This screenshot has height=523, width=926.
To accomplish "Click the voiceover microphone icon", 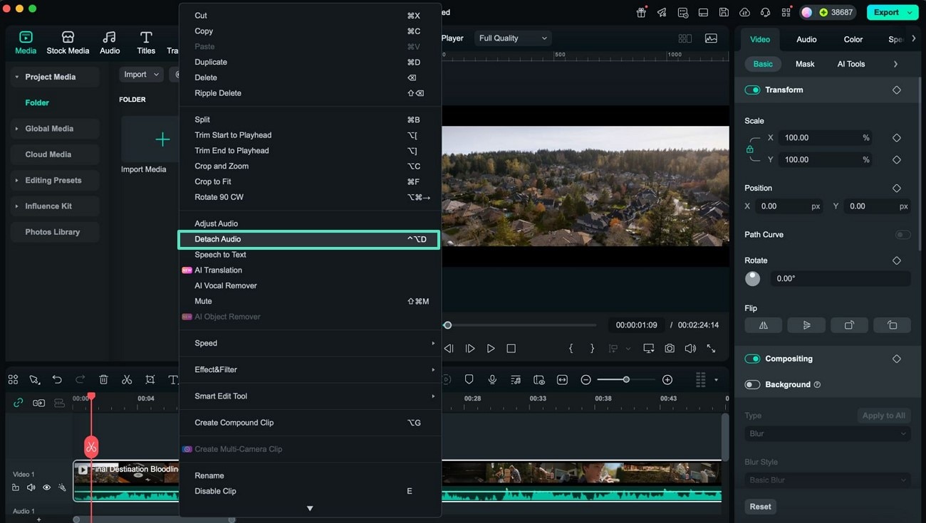I will [492, 380].
